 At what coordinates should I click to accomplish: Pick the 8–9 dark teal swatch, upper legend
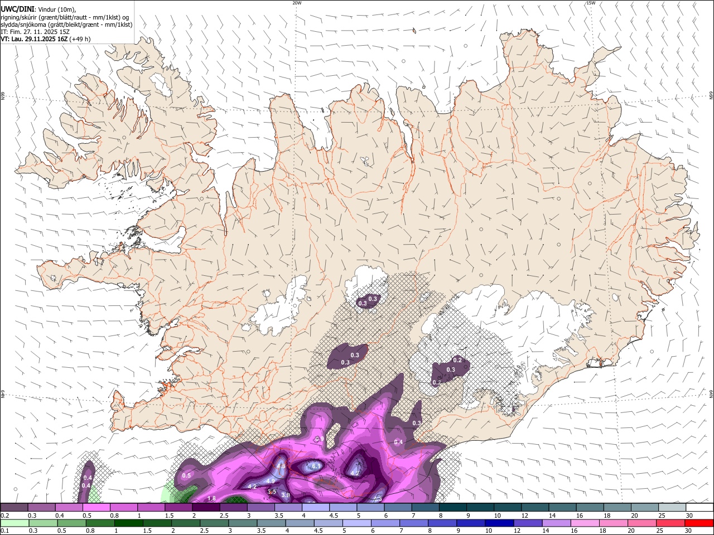pos(453,507)
